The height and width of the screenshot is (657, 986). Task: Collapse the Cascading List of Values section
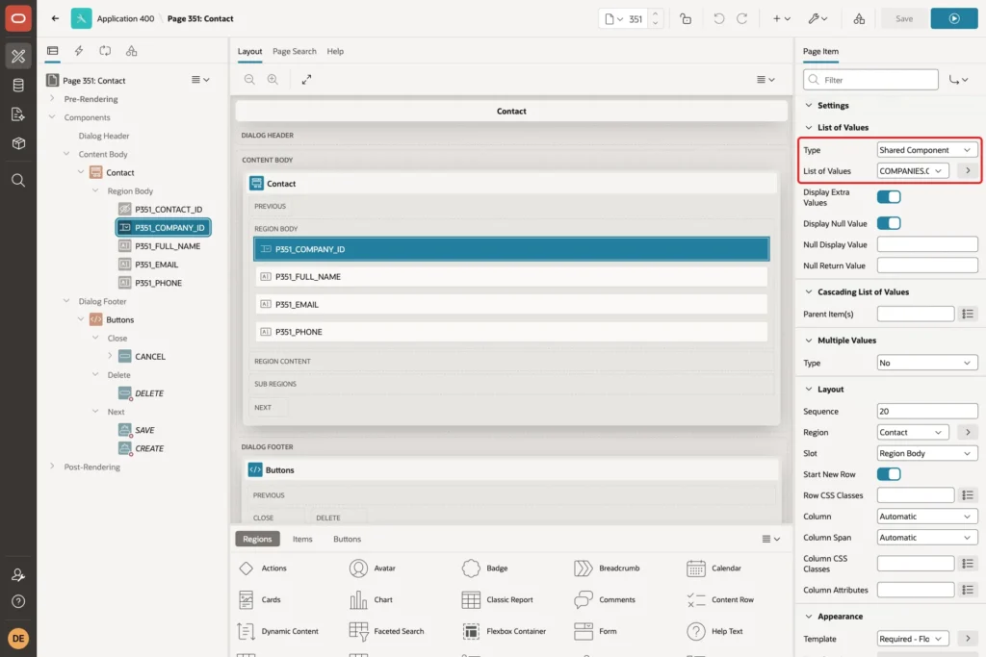809,292
